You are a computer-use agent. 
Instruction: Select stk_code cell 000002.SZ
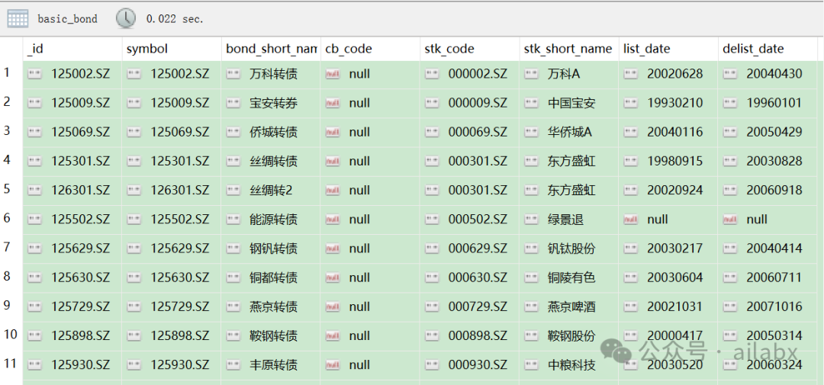click(x=469, y=74)
